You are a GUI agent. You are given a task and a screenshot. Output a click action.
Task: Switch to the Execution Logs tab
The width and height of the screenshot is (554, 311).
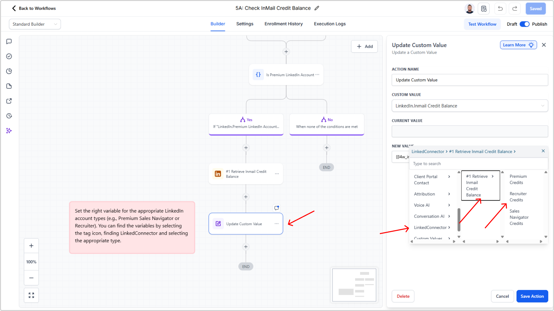point(329,24)
